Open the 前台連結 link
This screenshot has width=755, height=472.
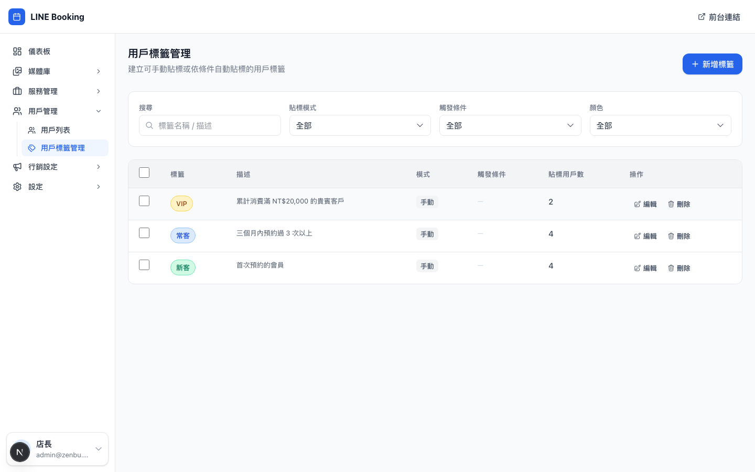click(x=719, y=17)
